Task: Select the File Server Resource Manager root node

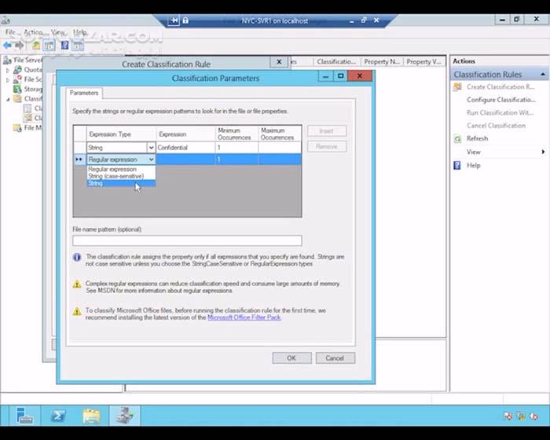Action: coord(23,60)
